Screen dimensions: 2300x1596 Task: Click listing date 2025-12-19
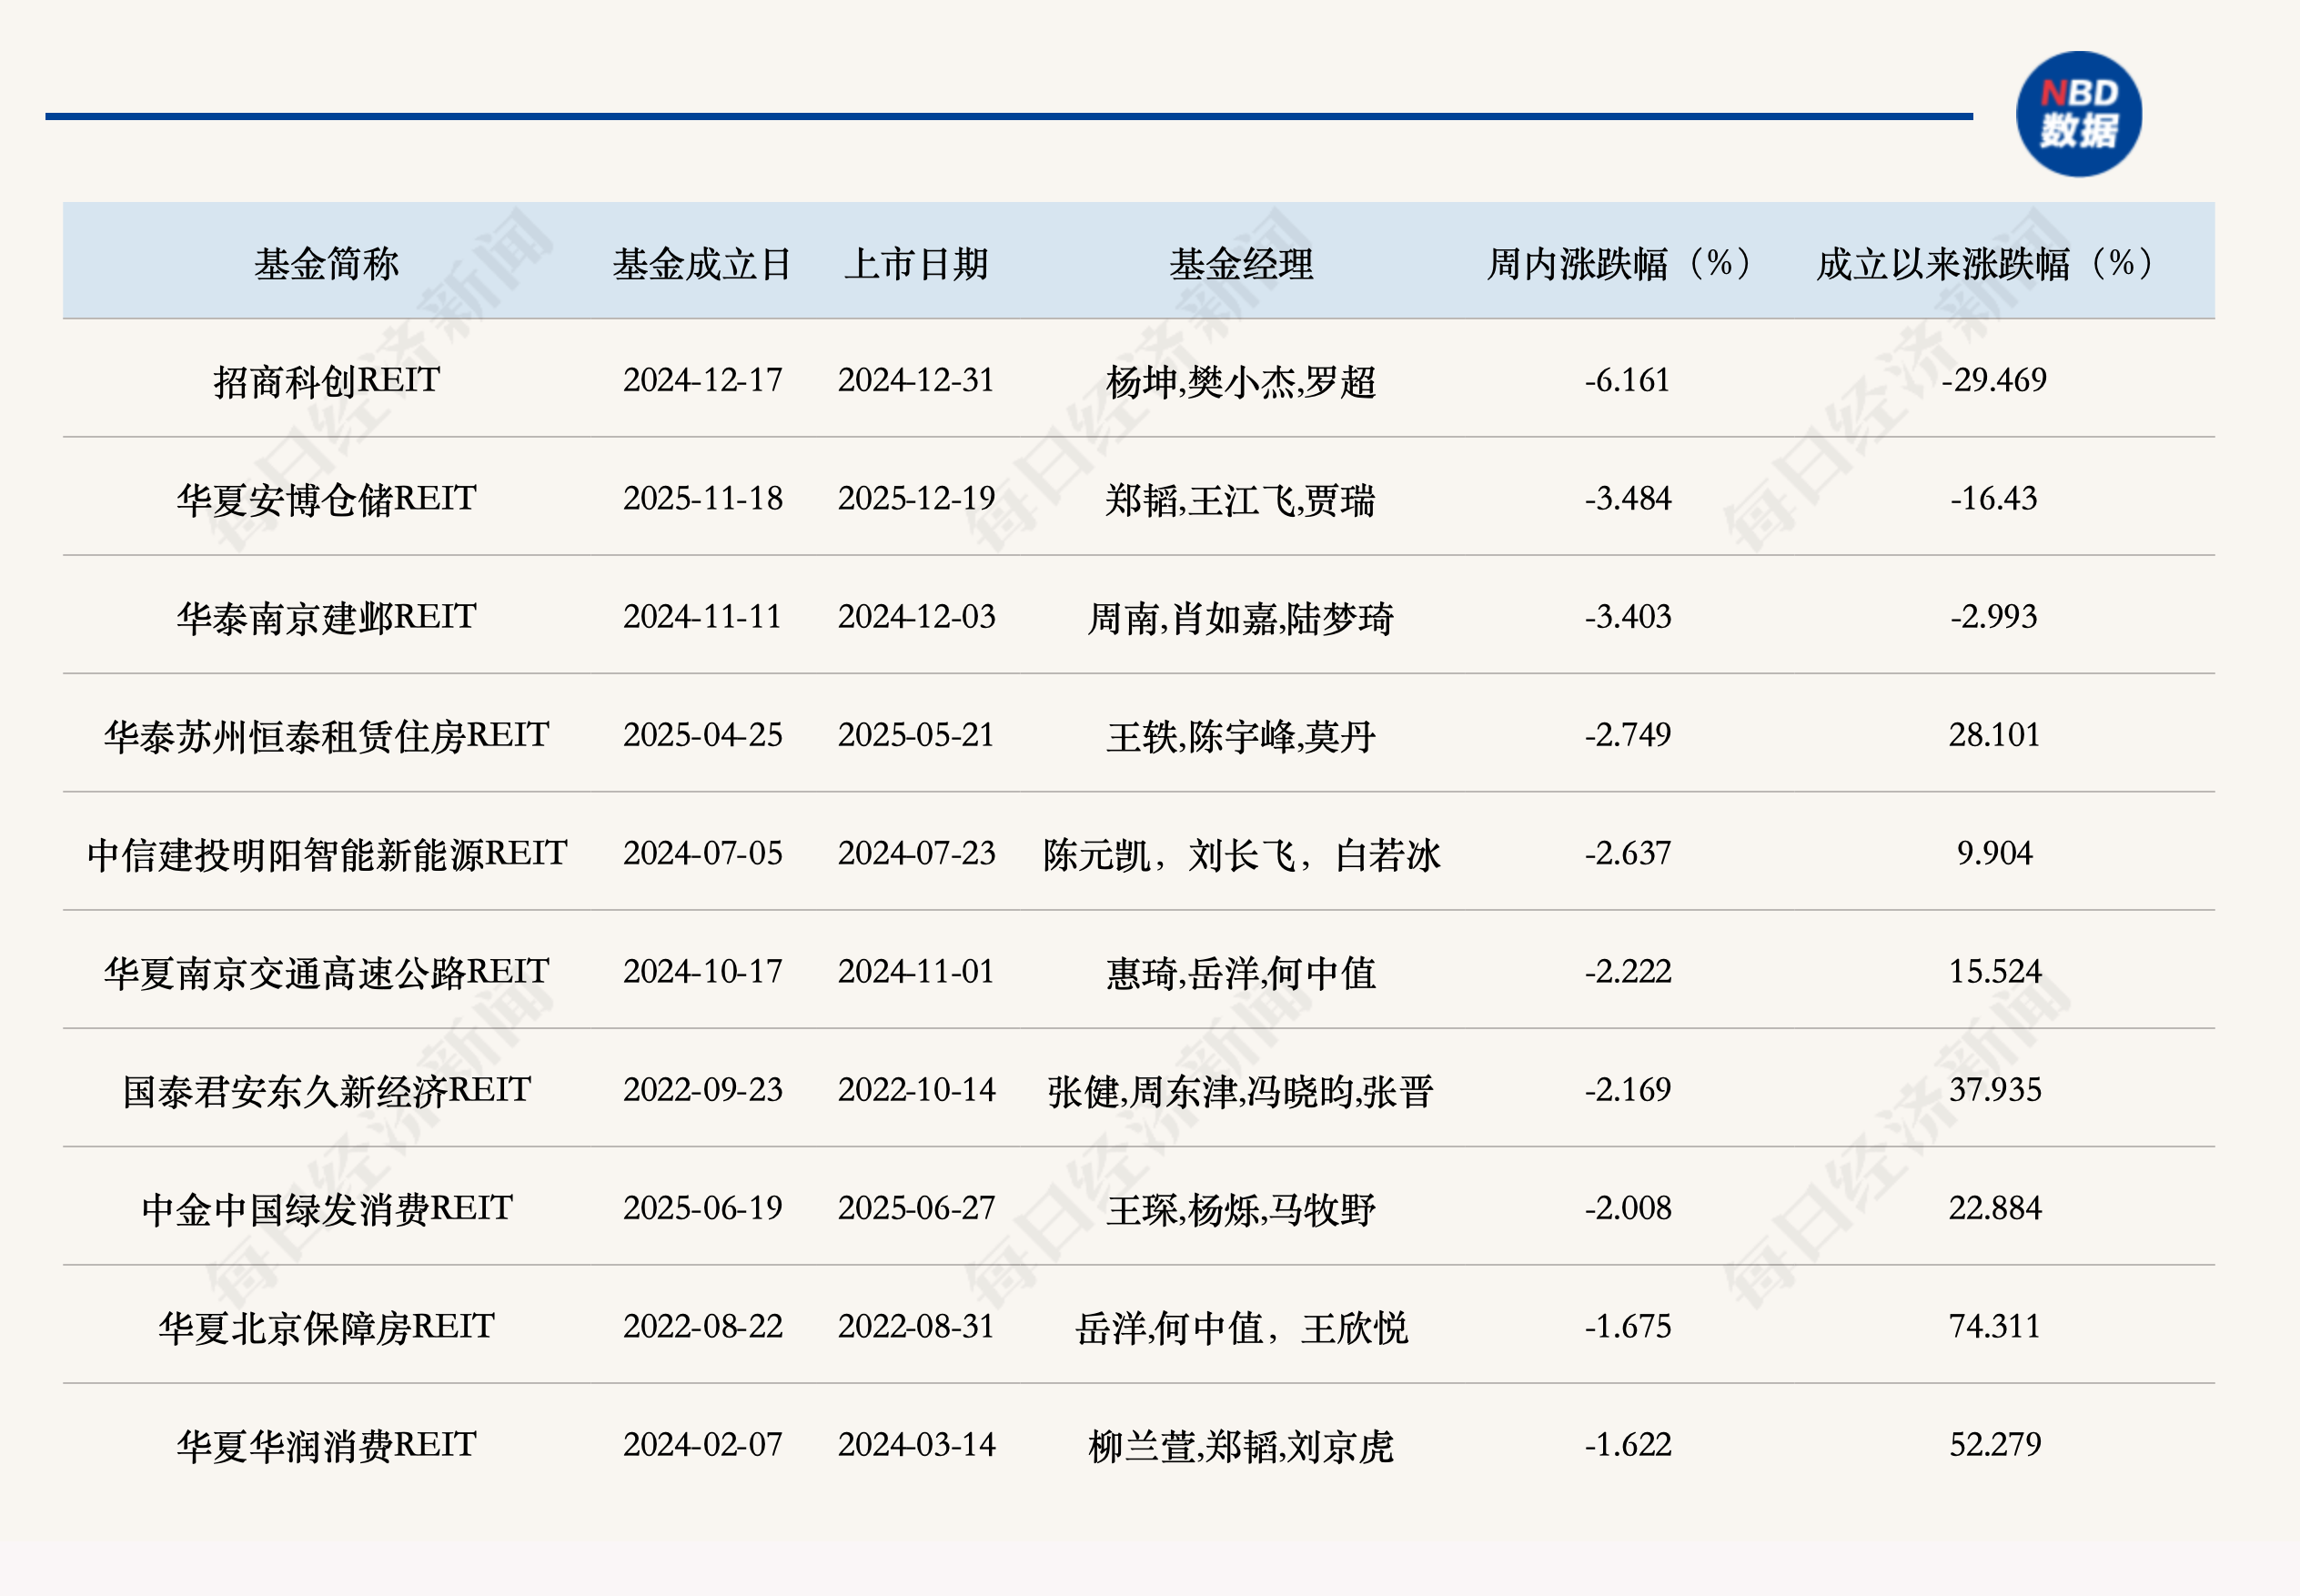coord(916,498)
